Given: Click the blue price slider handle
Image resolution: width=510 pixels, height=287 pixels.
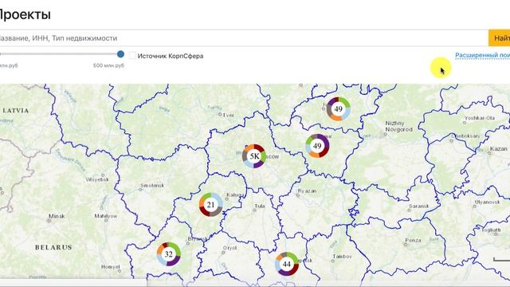Looking at the screenshot, I should pos(120,54).
